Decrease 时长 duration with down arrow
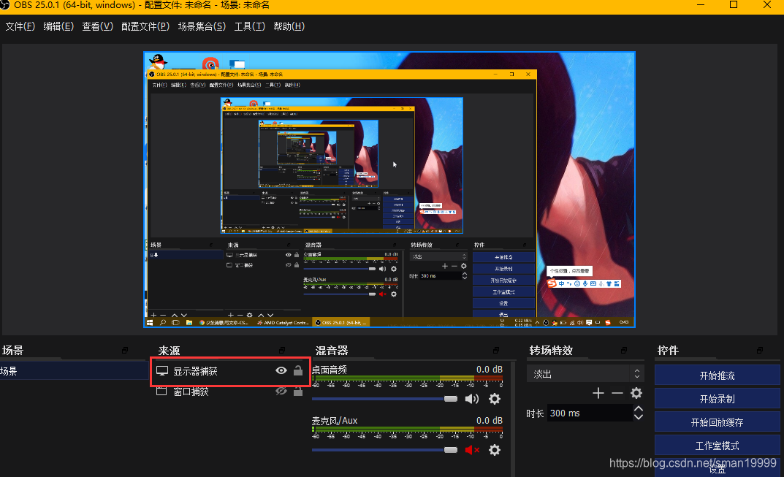This screenshot has width=784, height=477. (639, 417)
